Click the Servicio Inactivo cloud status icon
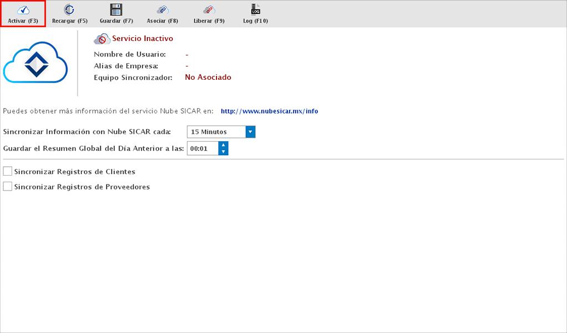The width and height of the screenshot is (567, 333). click(102, 39)
